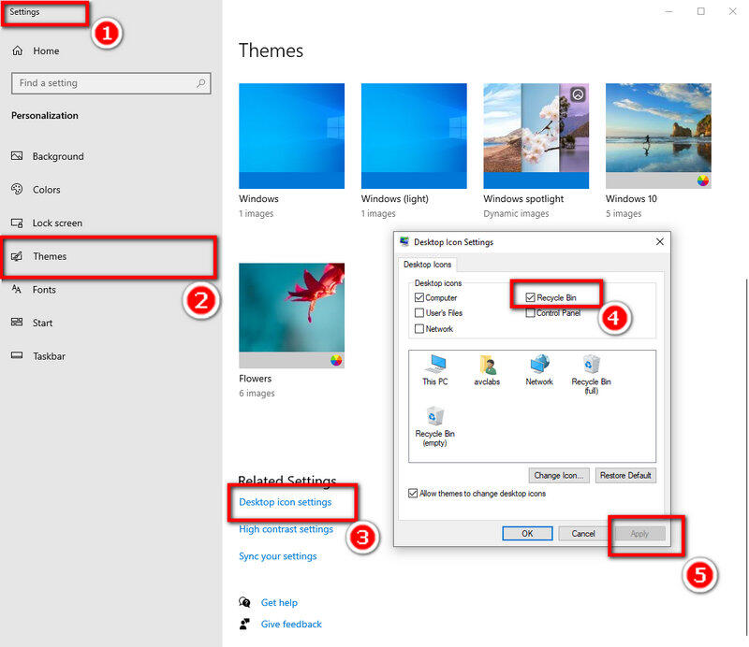Switch to the Desktop Icons tab
The width and height of the screenshot is (749, 647).
click(x=428, y=265)
